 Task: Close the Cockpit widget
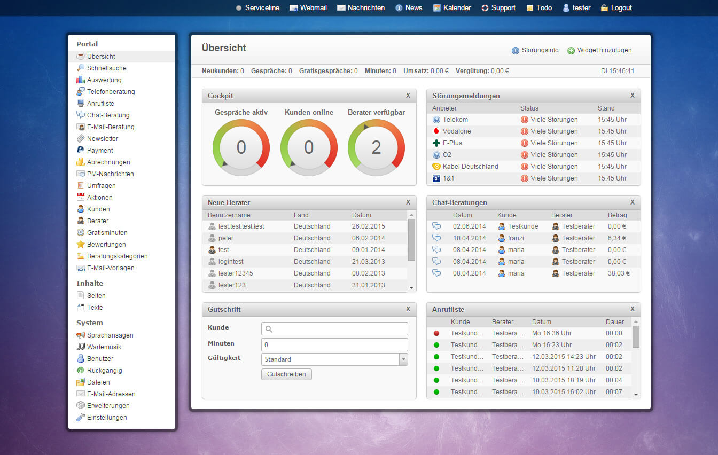click(x=408, y=96)
